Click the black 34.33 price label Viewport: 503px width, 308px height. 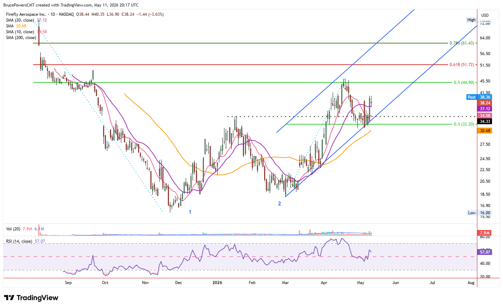click(485, 121)
